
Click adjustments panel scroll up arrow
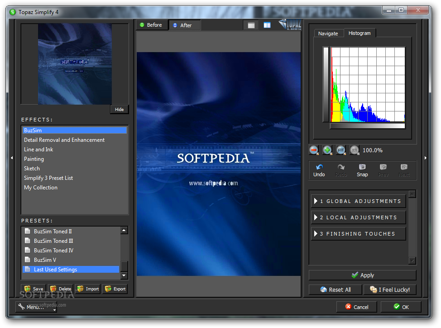(x=412, y=194)
